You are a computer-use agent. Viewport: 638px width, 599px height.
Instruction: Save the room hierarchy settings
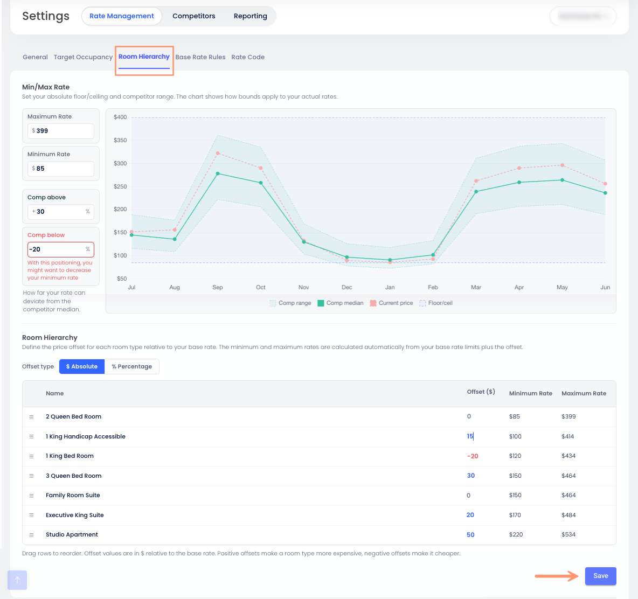[601, 576]
